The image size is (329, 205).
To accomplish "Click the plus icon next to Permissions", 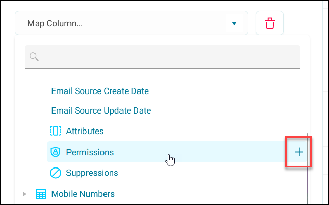I will pyautogui.click(x=299, y=152).
